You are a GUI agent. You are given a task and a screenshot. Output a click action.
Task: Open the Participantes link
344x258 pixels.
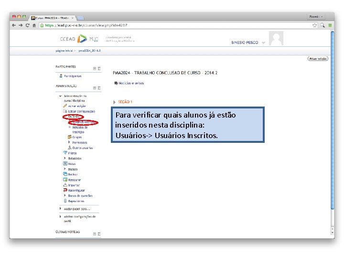tap(73, 76)
